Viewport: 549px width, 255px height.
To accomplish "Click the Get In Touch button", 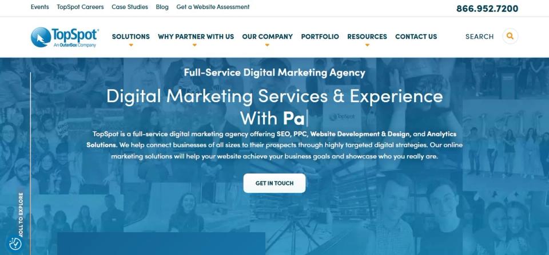I will (x=274, y=183).
